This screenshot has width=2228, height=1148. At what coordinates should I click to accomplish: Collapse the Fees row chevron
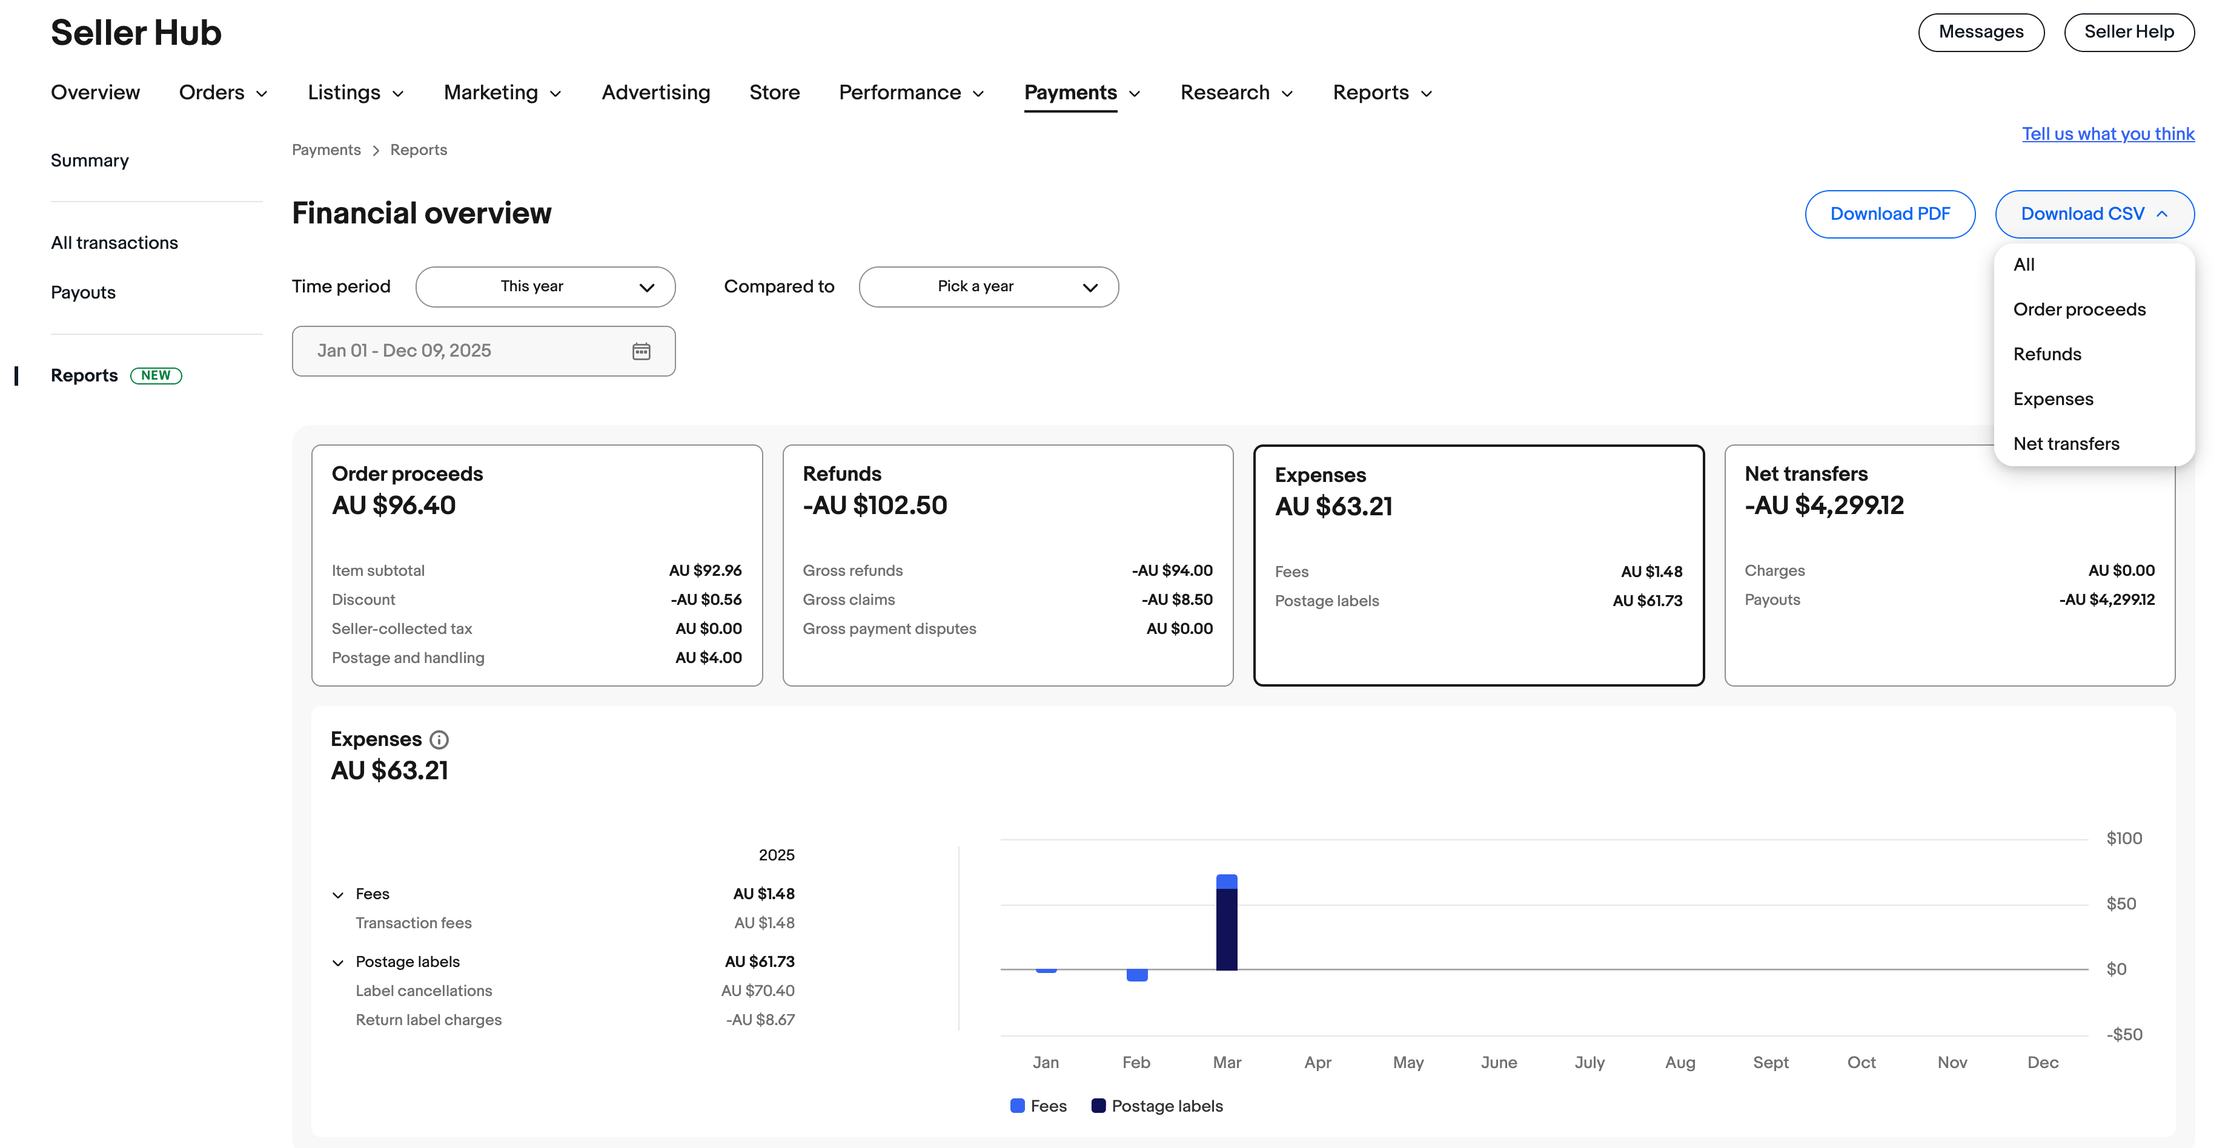338,895
